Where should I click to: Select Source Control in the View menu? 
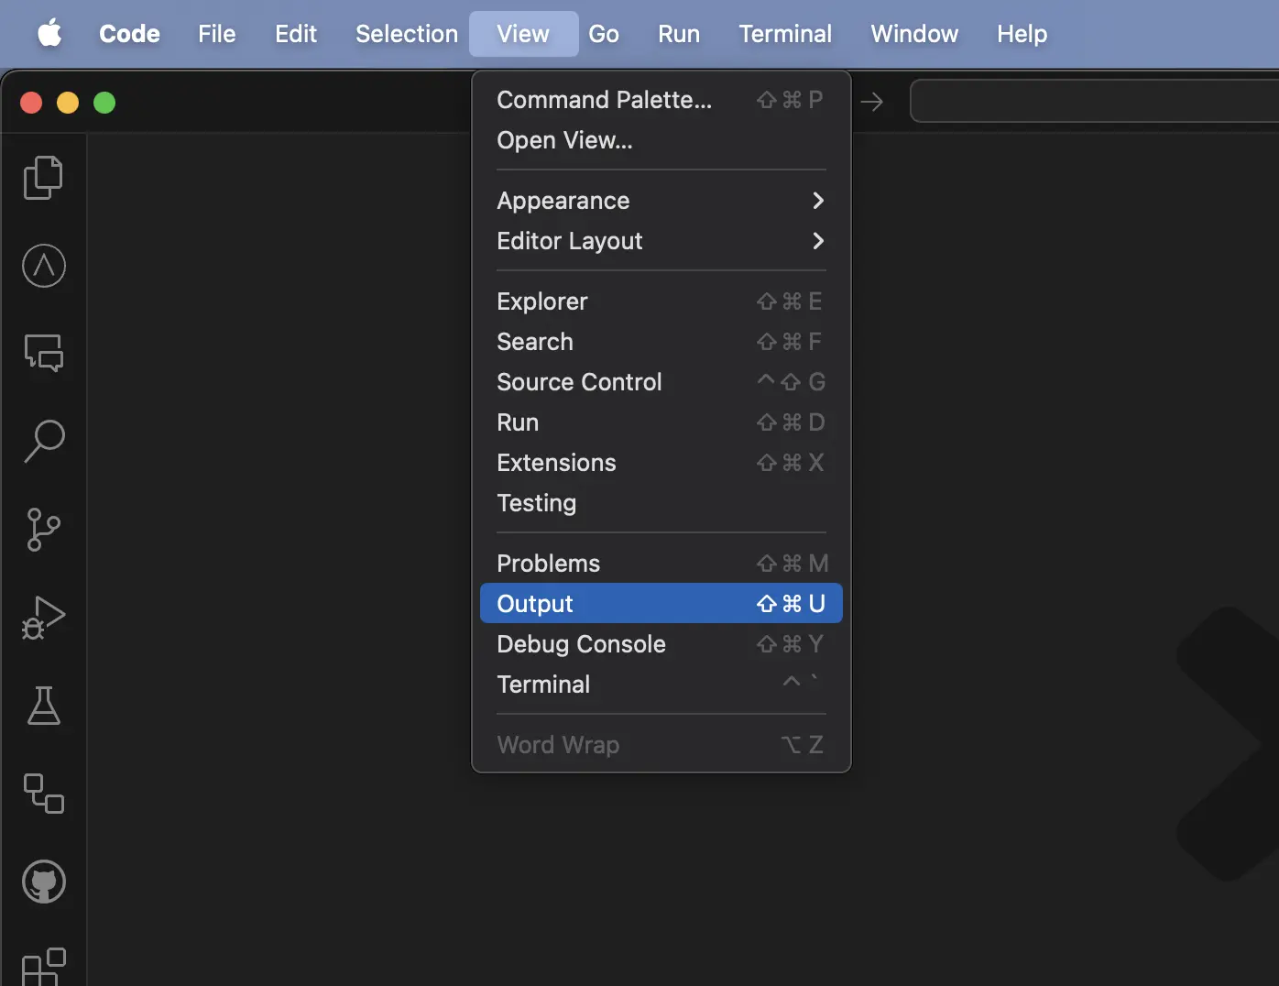click(661, 382)
